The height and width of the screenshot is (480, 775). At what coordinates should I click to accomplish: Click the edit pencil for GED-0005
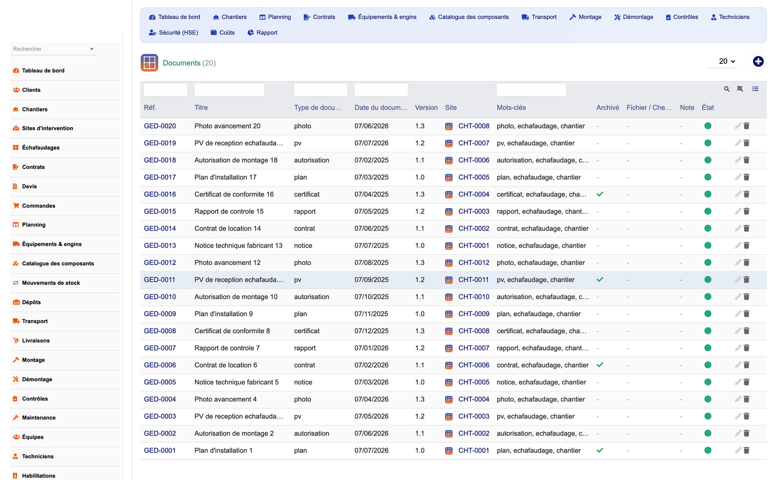738,382
